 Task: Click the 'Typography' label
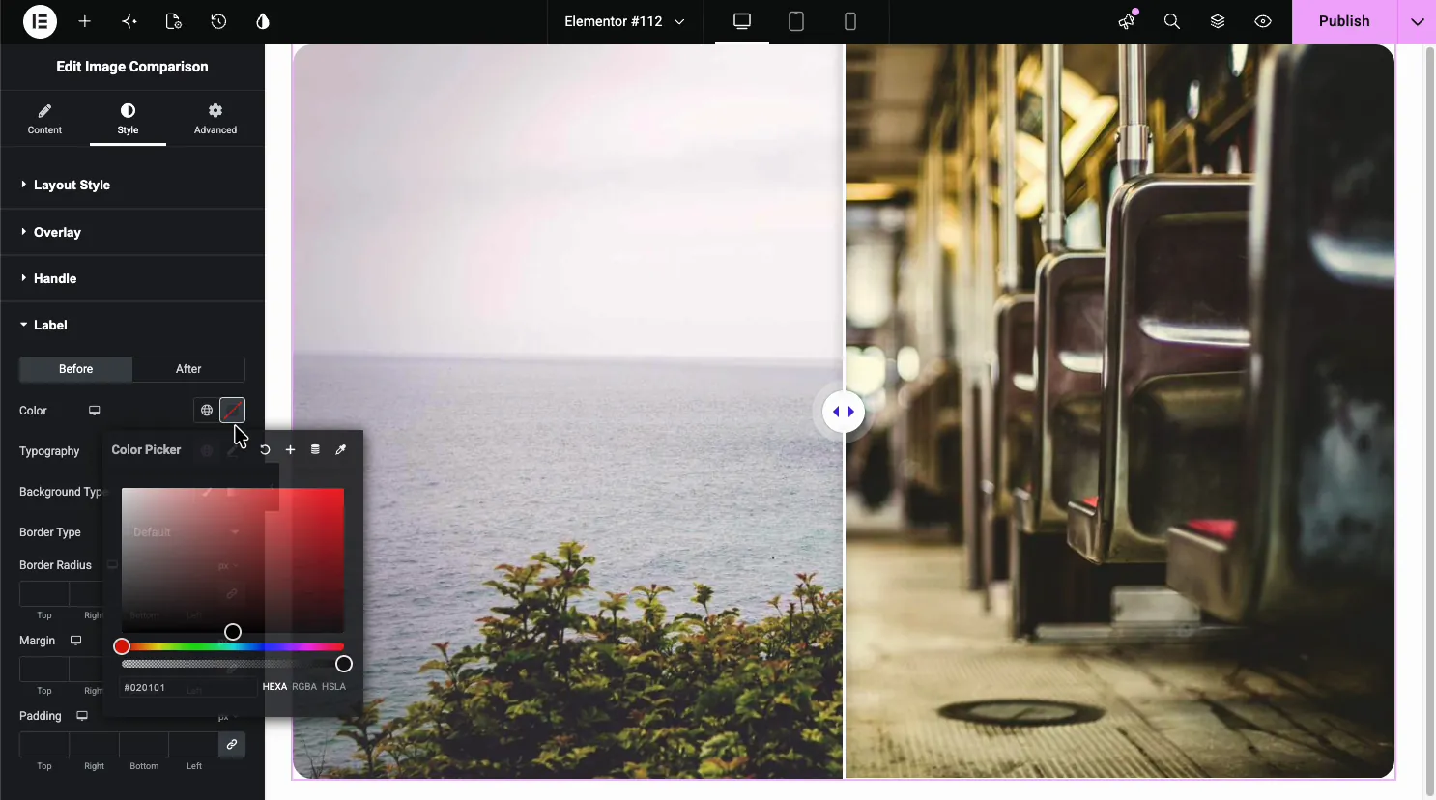tap(49, 451)
